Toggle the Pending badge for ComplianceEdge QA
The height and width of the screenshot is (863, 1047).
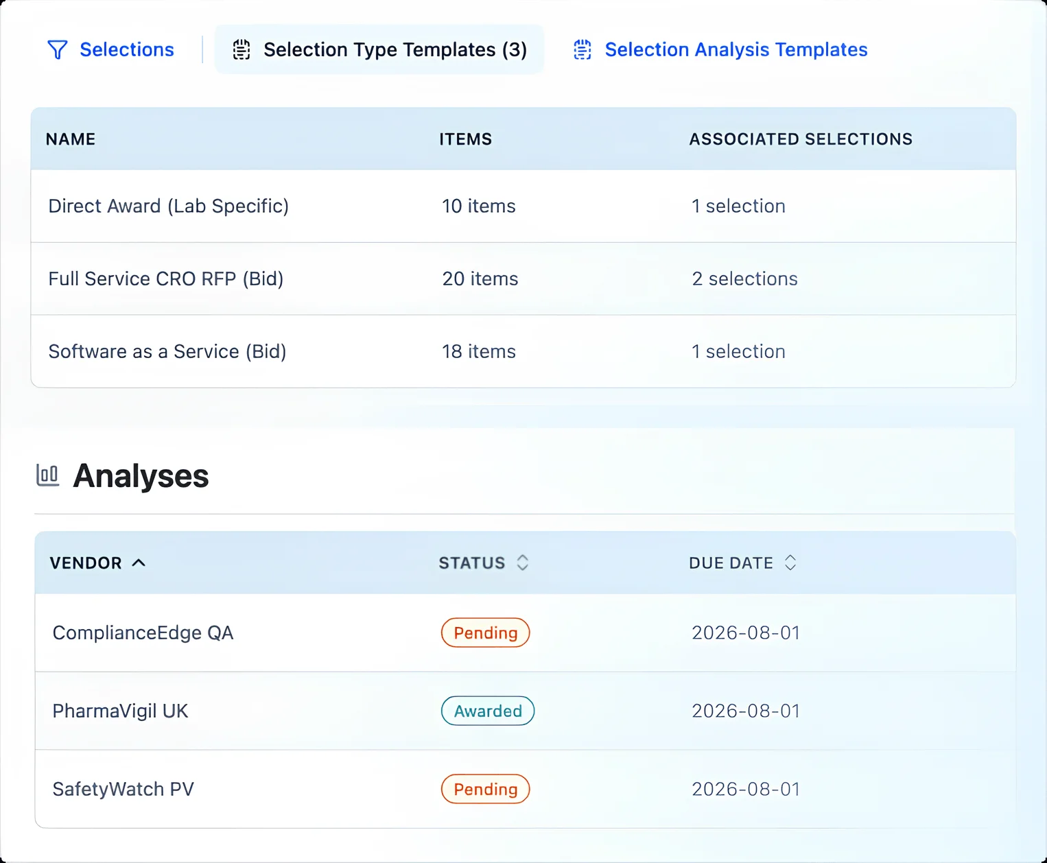[485, 633]
